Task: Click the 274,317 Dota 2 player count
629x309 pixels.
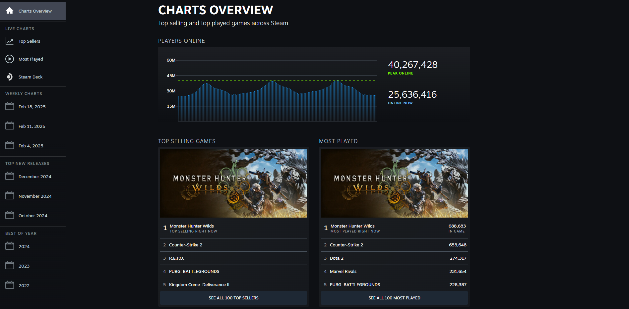Action: (x=458, y=258)
